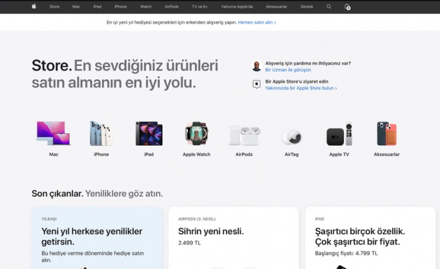This screenshot has width=440, height=269.
Task: Select the AirTag product image
Action: click(291, 136)
